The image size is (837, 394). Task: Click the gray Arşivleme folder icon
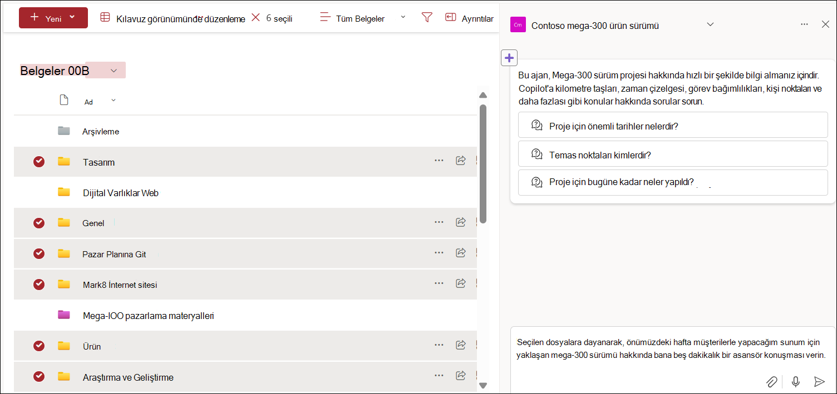tap(64, 131)
